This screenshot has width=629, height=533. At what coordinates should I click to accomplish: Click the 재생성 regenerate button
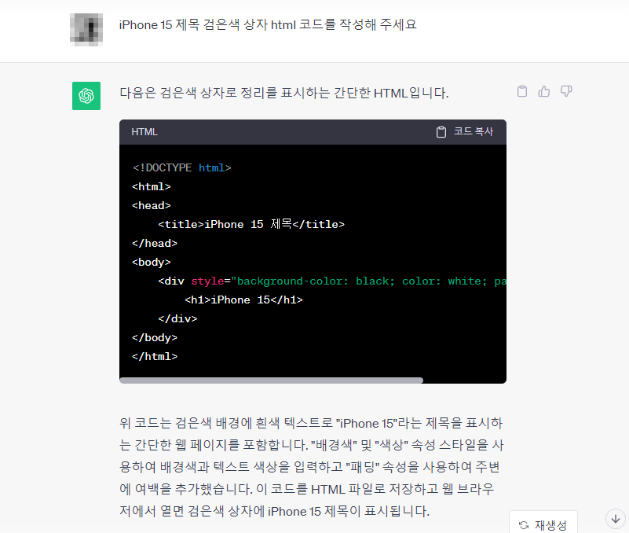coord(543,524)
